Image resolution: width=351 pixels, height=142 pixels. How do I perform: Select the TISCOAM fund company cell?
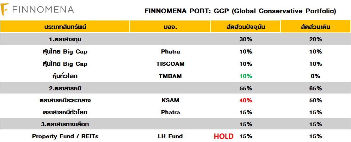click(170, 64)
